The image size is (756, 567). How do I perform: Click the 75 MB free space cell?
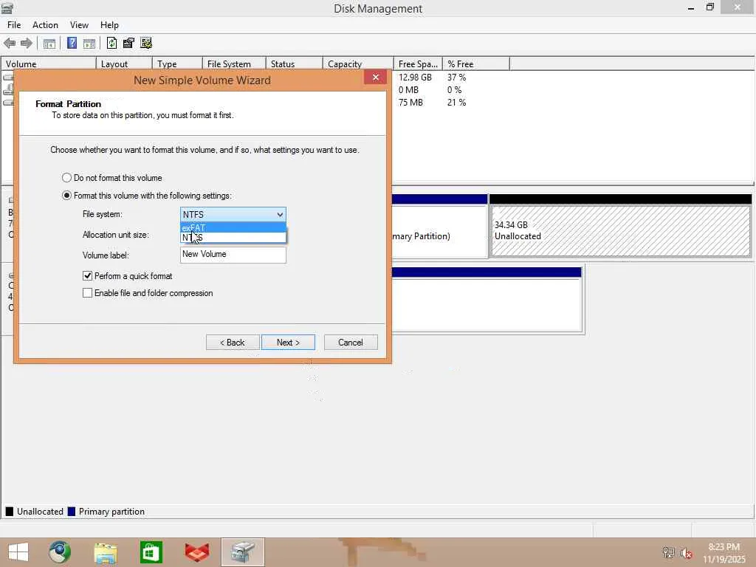(410, 102)
